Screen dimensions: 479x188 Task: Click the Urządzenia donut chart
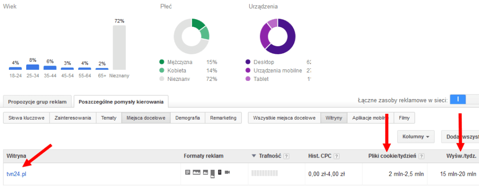[277, 36]
